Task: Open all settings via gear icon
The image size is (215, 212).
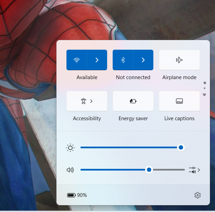Action: pos(198,195)
